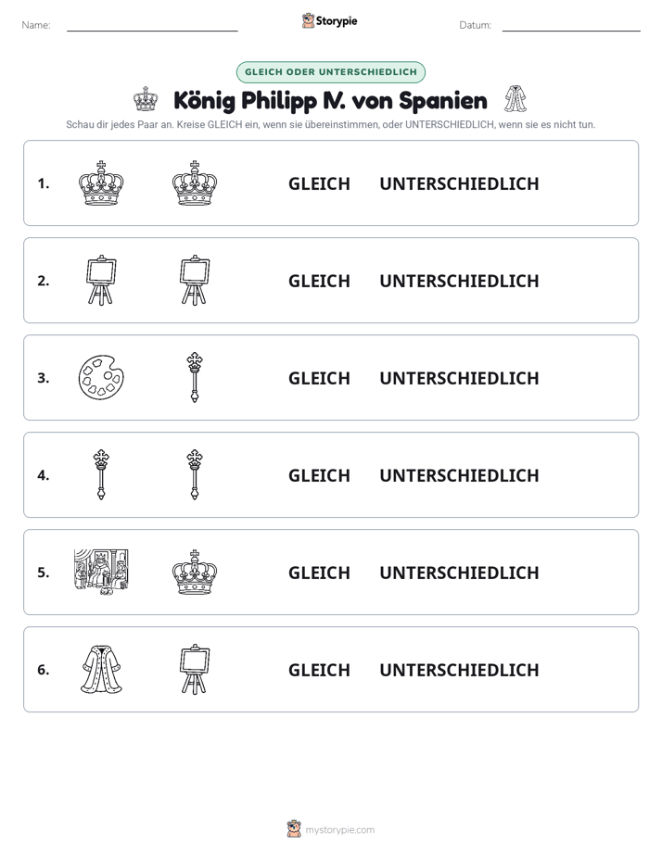Select the paint palette in row 3
The height and width of the screenshot is (856, 662).
click(101, 377)
